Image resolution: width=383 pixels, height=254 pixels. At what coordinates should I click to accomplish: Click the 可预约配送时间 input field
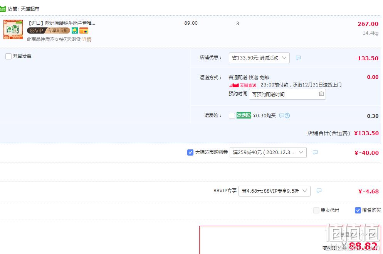click(x=287, y=94)
